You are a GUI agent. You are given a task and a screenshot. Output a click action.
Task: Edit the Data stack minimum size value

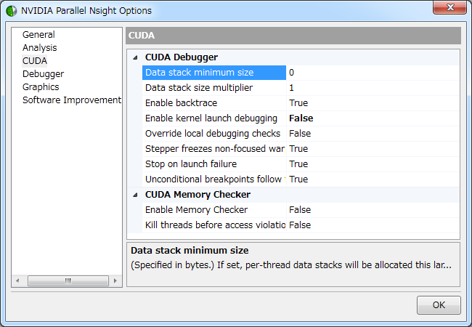370,73
